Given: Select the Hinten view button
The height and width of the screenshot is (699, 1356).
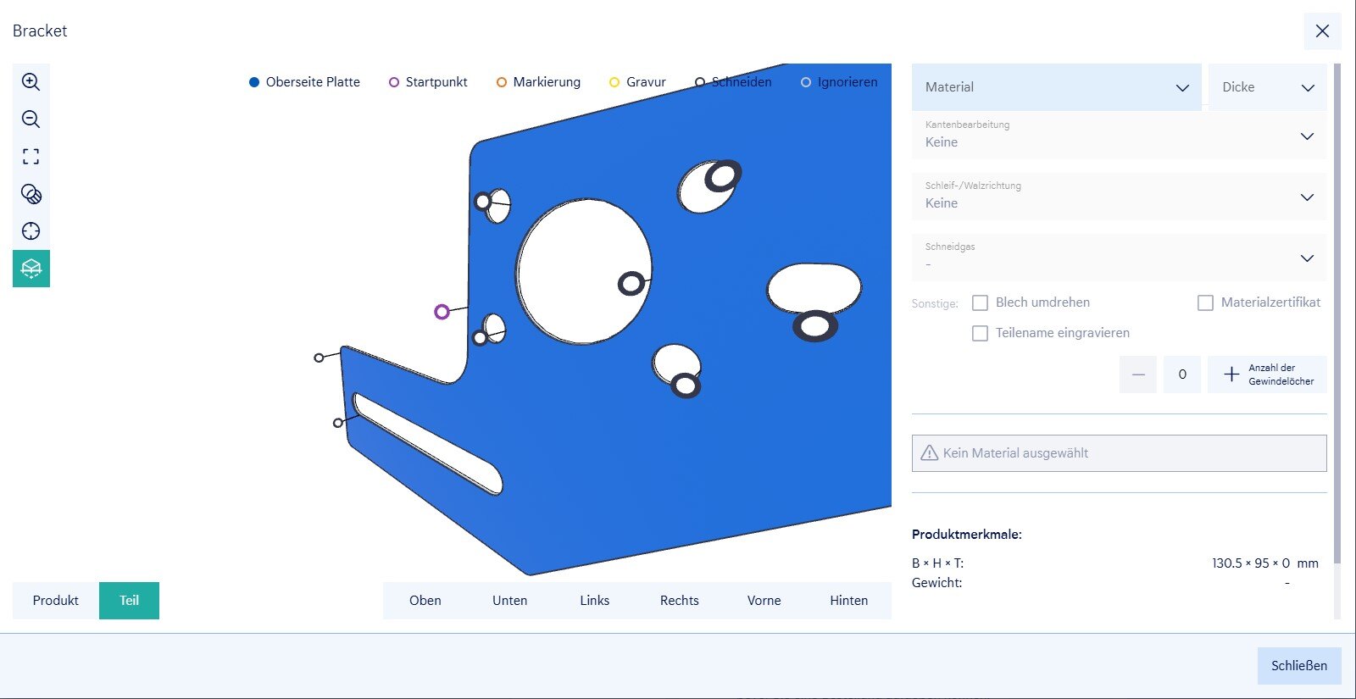Looking at the screenshot, I should (x=848, y=601).
